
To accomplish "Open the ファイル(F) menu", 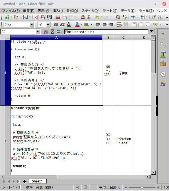I will (x=11, y=11).
